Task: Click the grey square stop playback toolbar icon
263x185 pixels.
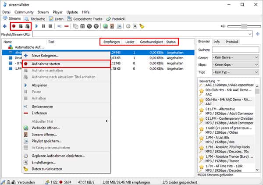Action: tap(50, 26)
